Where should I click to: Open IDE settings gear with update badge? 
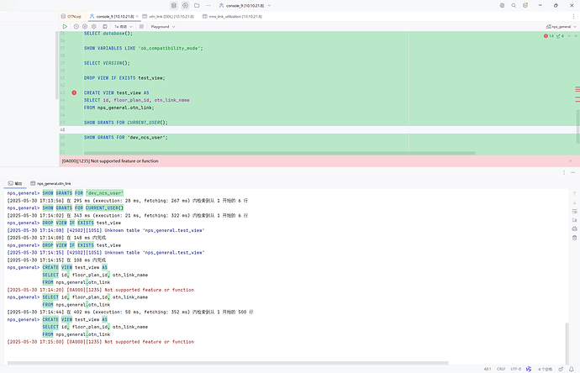click(x=525, y=6)
